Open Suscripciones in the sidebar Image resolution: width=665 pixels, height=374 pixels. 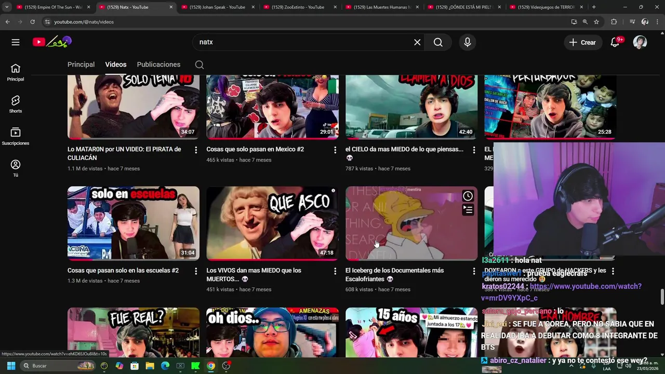(16, 136)
